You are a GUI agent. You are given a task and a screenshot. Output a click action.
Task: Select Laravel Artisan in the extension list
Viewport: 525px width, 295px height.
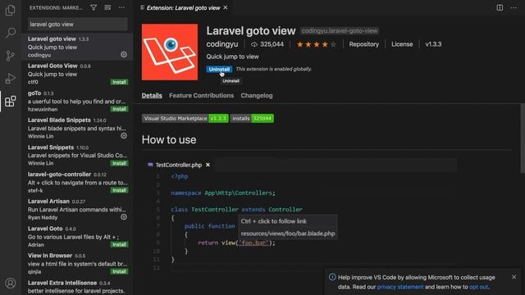[77, 210]
